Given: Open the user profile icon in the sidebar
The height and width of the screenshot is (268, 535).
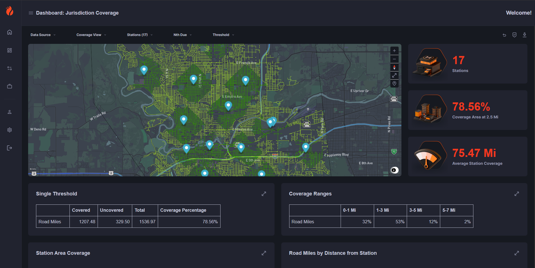Looking at the screenshot, I should click(x=10, y=112).
